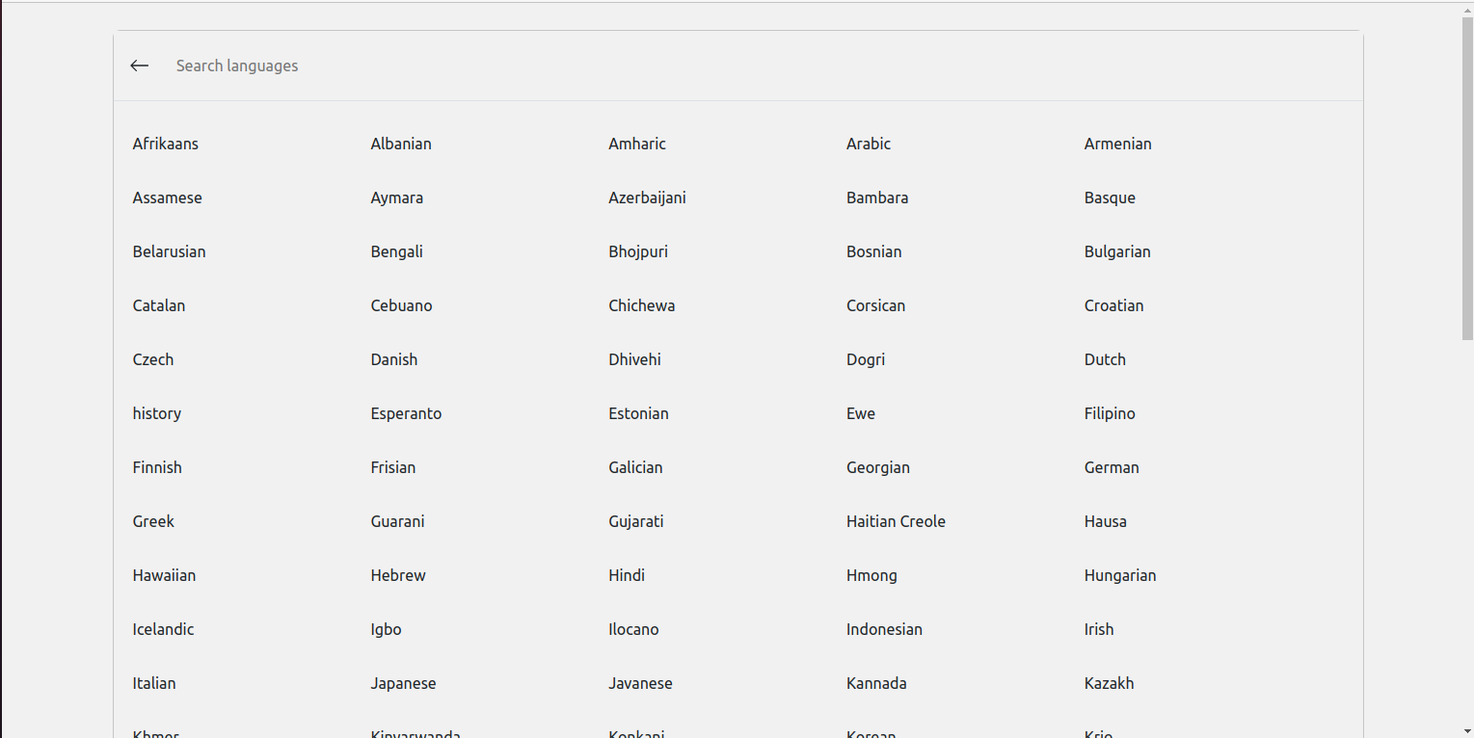
Task: Choose Dutch from the languages
Action: click(x=1105, y=359)
